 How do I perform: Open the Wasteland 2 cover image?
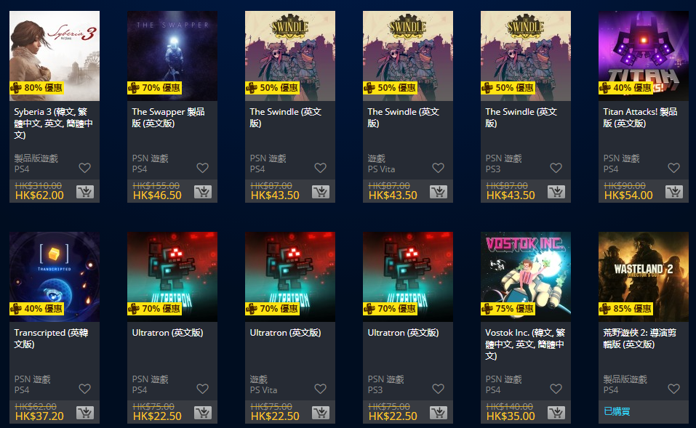click(x=644, y=277)
